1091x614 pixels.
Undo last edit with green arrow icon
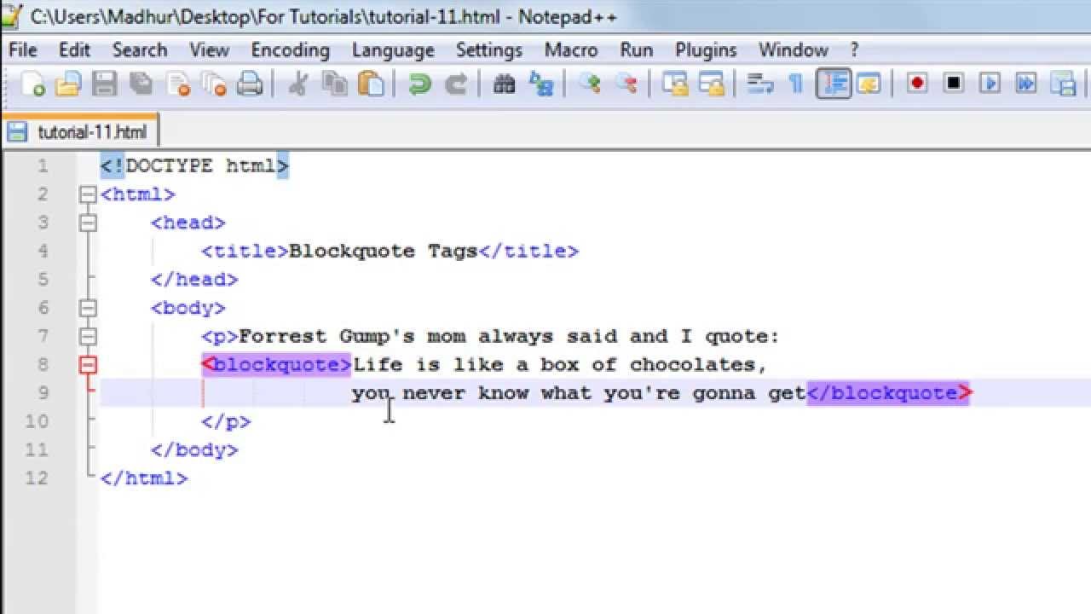click(x=419, y=84)
